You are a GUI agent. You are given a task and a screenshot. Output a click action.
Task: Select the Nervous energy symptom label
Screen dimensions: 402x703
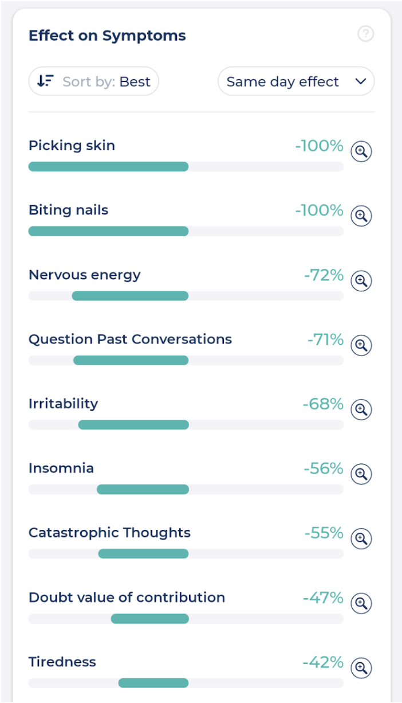(84, 275)
